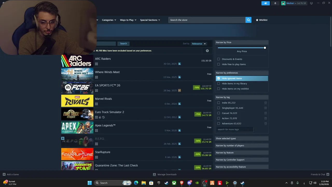
Task: Open Windows Settings from the taskbar gear
Action: pyautogui.click(x=235, y=183)
